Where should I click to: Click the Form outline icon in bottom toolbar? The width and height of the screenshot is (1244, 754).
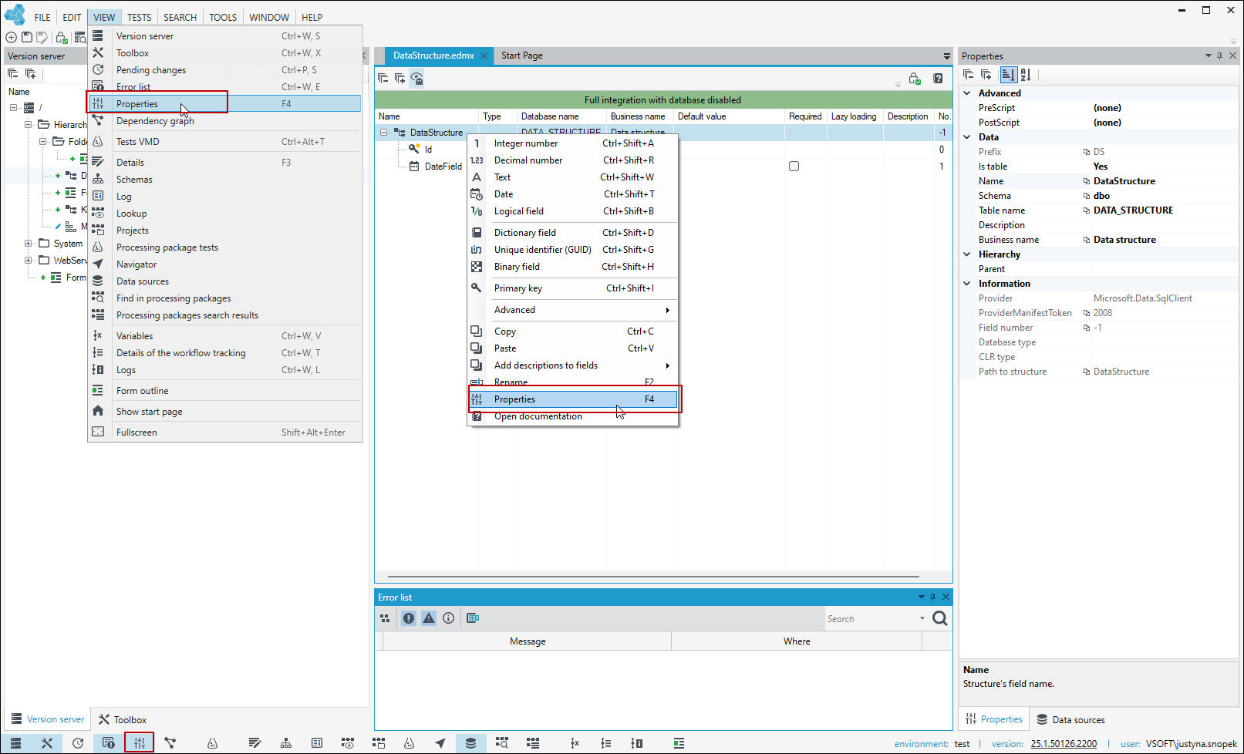pyautogui.click(x=679, y=743)
